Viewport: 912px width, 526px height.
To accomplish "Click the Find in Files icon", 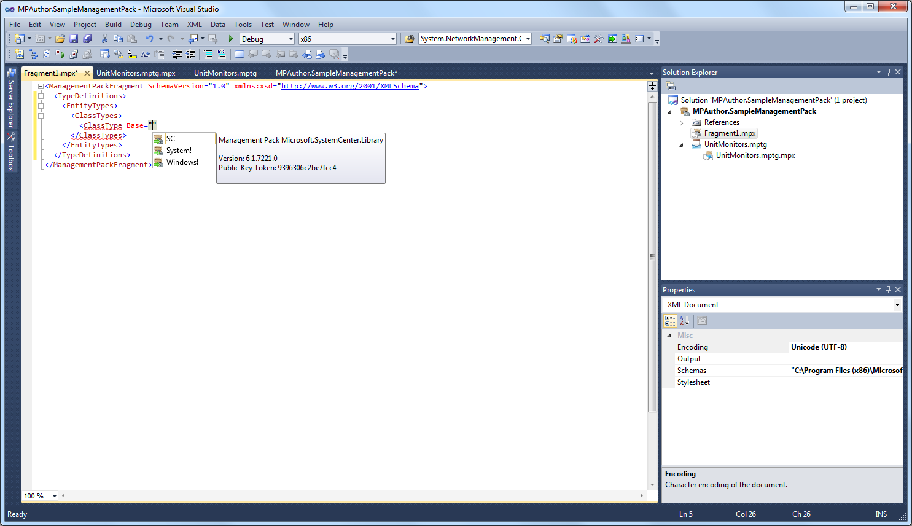I will 409,39.
